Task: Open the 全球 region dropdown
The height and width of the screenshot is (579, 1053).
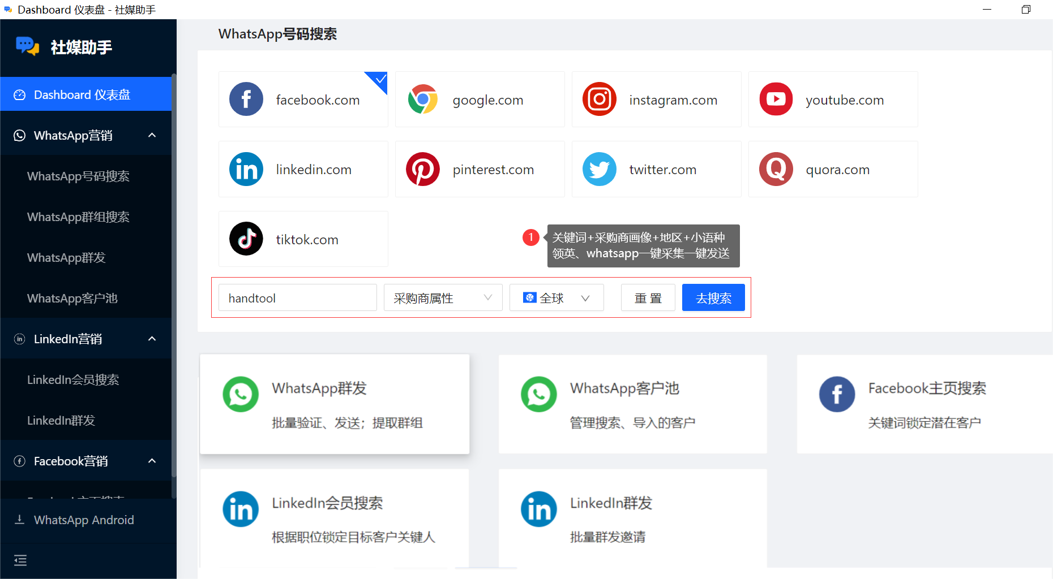Action: (x=557, y=298)
